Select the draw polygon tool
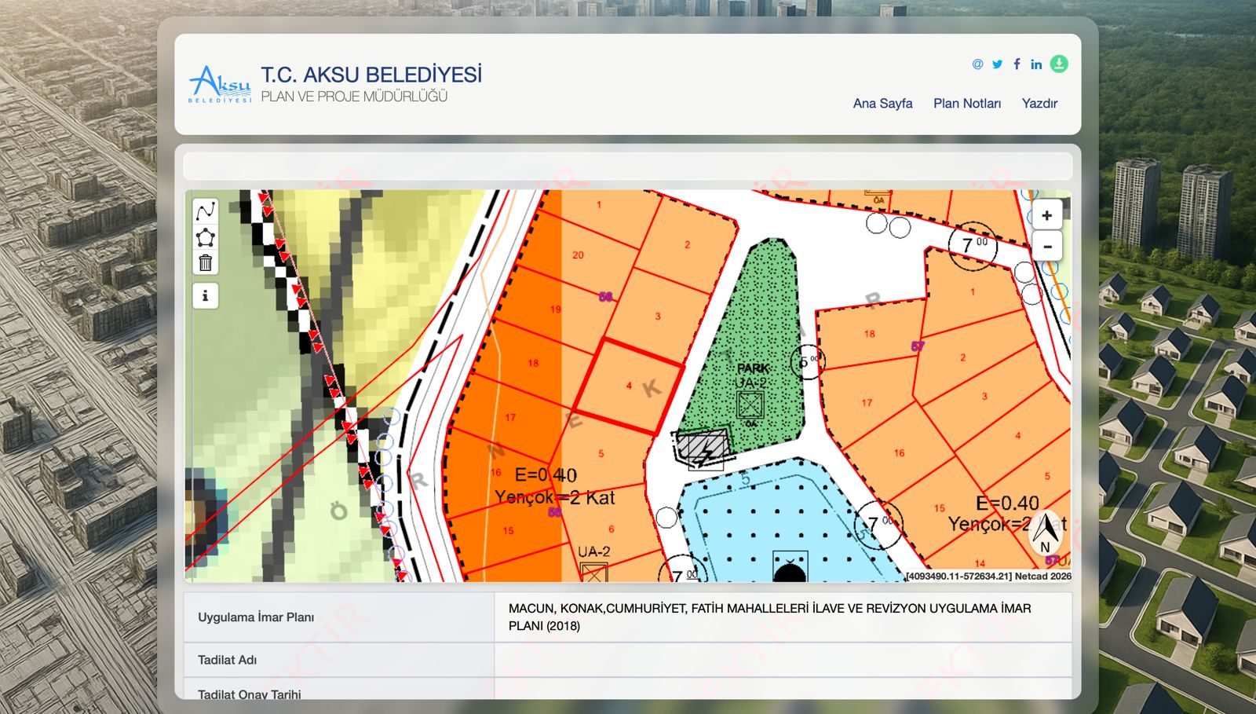The image size is (1256, 714). [206, 237]
